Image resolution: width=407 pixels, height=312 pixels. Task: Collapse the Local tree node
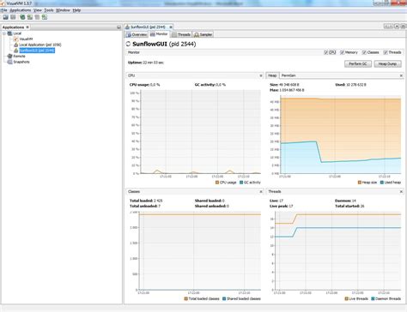4,33
